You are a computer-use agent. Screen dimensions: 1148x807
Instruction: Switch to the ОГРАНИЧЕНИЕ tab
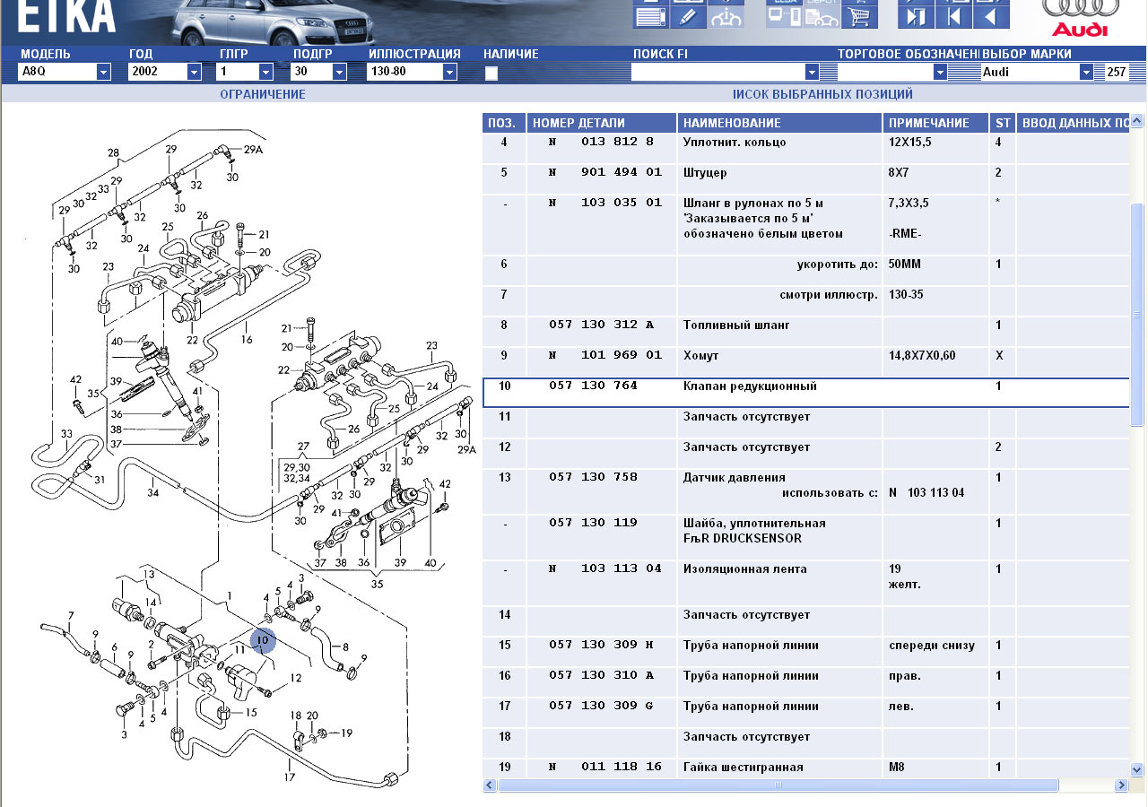[263, 94]
